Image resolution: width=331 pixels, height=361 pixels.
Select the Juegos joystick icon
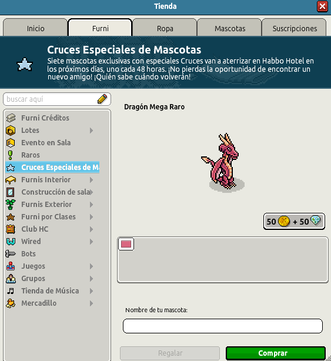11,266
